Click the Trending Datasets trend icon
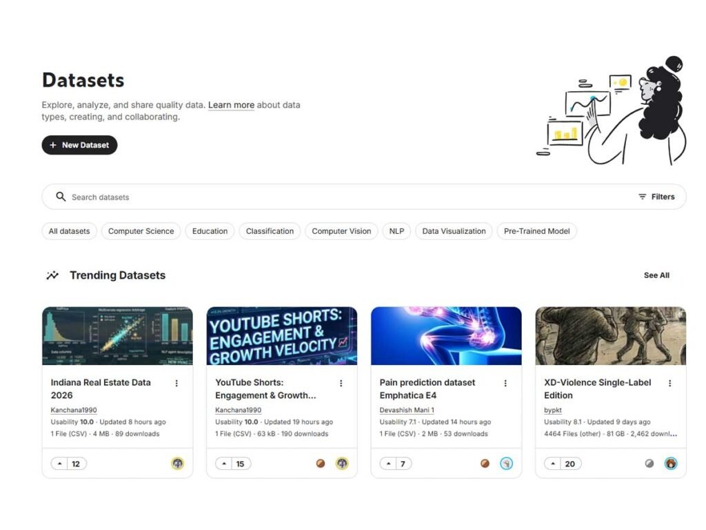Screen dimensions: 706x530 52,275
